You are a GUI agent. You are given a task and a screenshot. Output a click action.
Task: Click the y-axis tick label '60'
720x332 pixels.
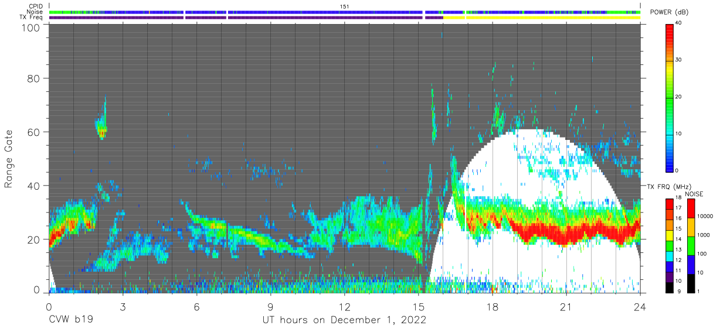point(35,132)
